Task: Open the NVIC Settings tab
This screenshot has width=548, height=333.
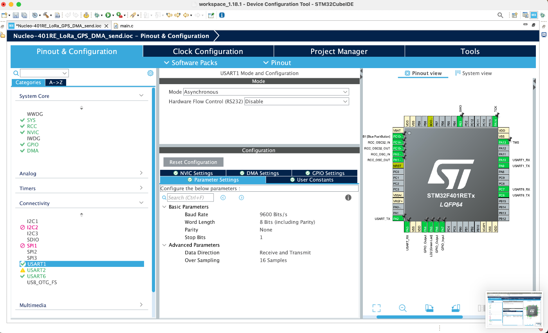Action: [193, 173]
